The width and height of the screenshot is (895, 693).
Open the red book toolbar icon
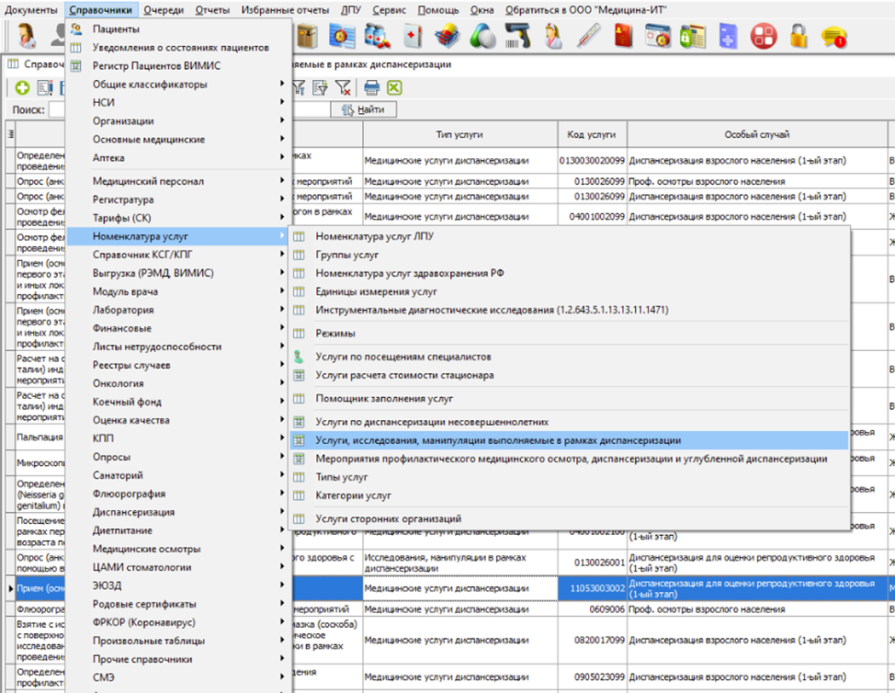(x=624, y=36)
